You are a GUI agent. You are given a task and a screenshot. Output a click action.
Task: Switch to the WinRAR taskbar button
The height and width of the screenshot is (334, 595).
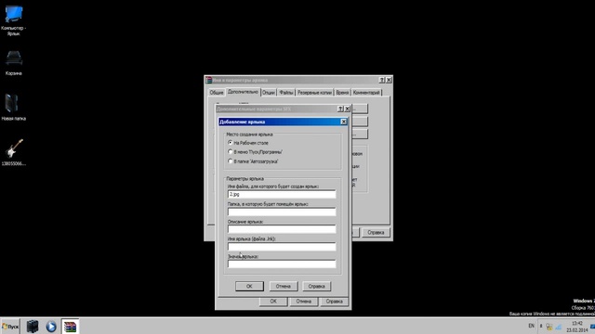(x=71, y=327)
